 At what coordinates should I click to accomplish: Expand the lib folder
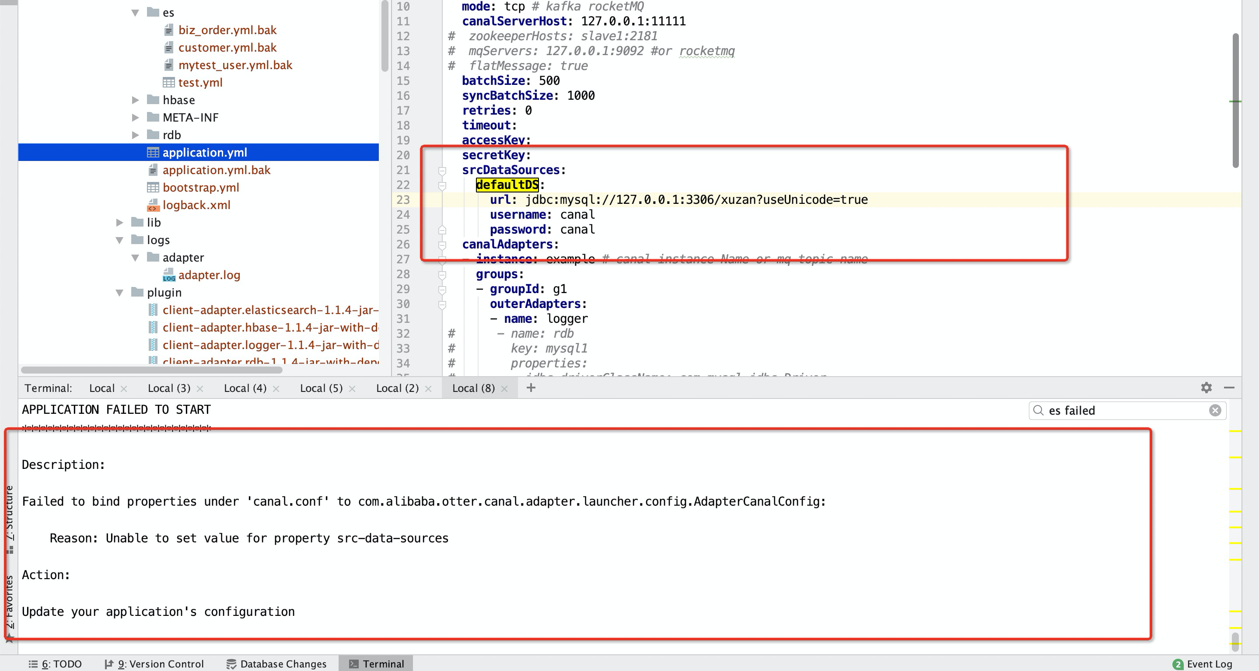click(x=120, y=222)
